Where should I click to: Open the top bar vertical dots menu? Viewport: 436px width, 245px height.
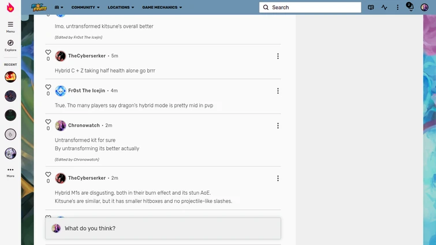(x=397, y=8)
